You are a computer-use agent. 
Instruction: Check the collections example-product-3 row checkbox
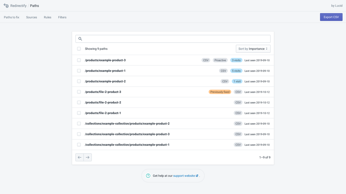tap(79, 134)
